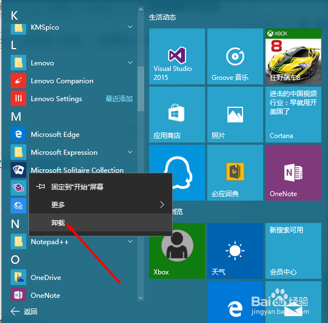The width and height of the screenshot is (328, 323).
Task: Click the Lenovo folder icon
Action: (x=18, y=63)
